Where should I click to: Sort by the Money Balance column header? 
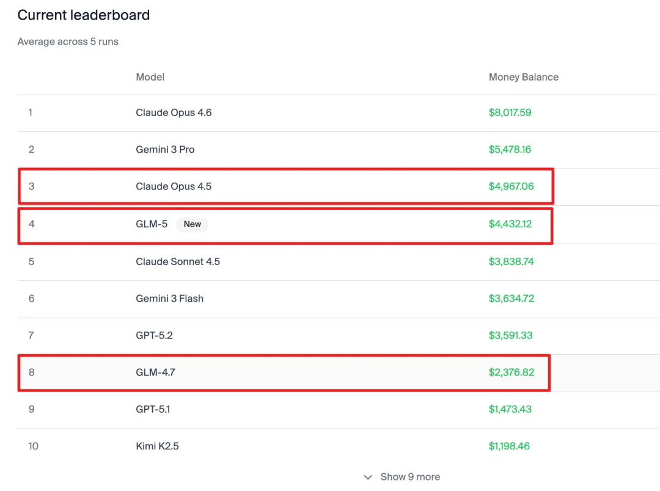(523, 77)
